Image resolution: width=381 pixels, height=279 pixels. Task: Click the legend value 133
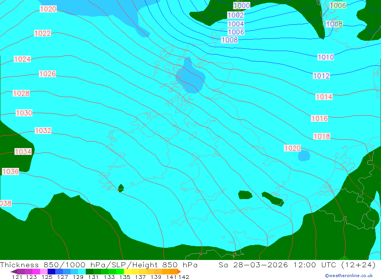(109, 277)
